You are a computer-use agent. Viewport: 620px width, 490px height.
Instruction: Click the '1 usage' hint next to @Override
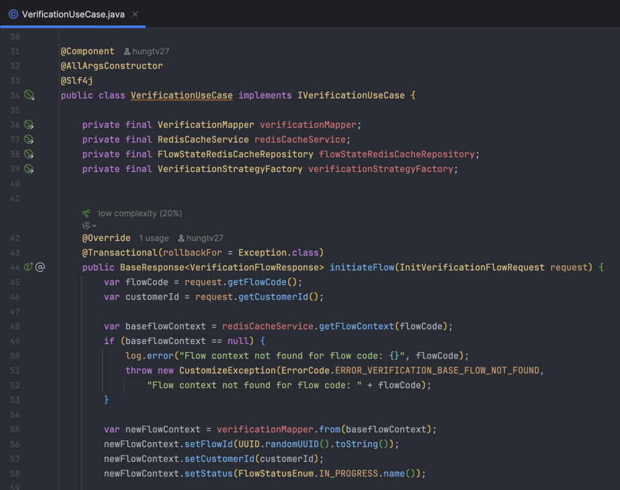coord(154,238)
